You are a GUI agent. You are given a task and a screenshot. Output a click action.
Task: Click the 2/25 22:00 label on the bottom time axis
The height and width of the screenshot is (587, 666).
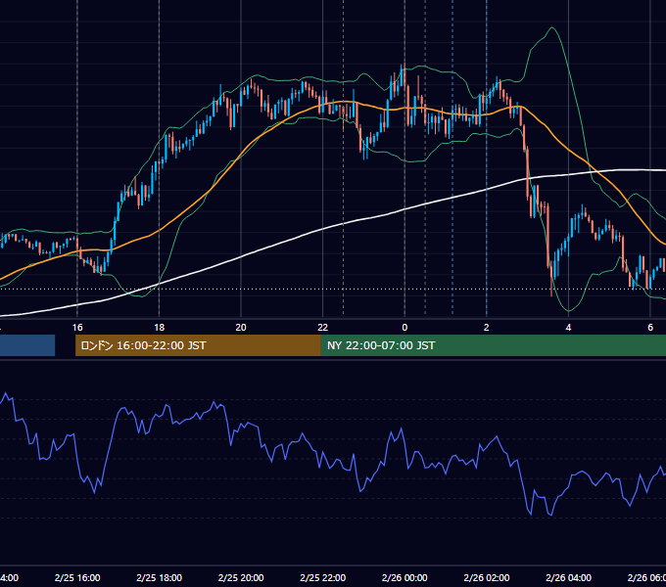coord(323,577)
